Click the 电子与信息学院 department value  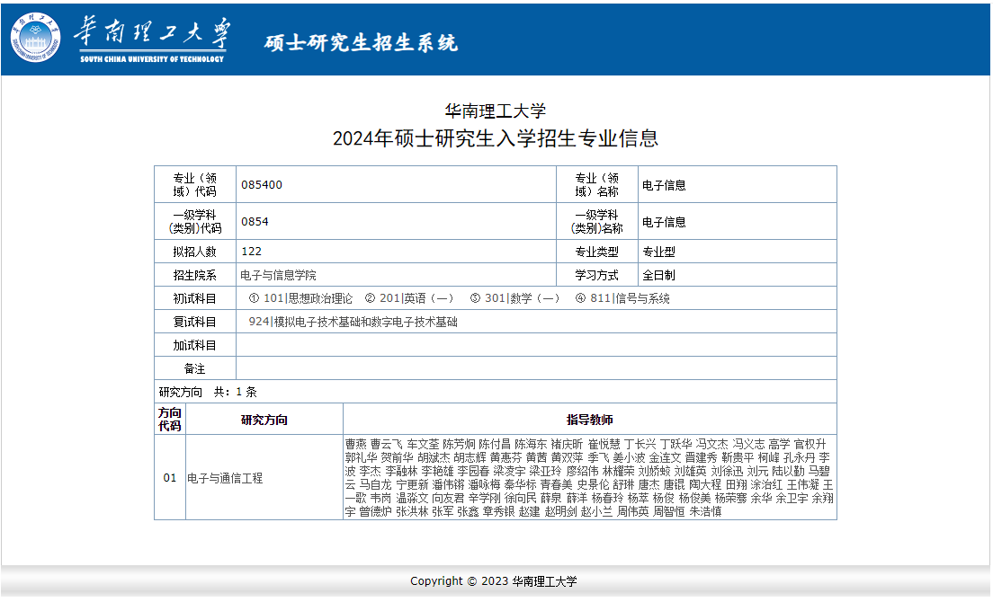point(278,275)
